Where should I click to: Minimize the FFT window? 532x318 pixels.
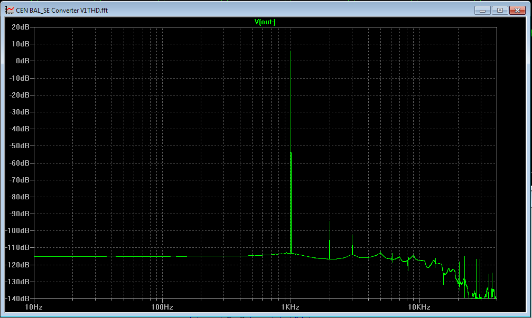(x=482, y=10)
